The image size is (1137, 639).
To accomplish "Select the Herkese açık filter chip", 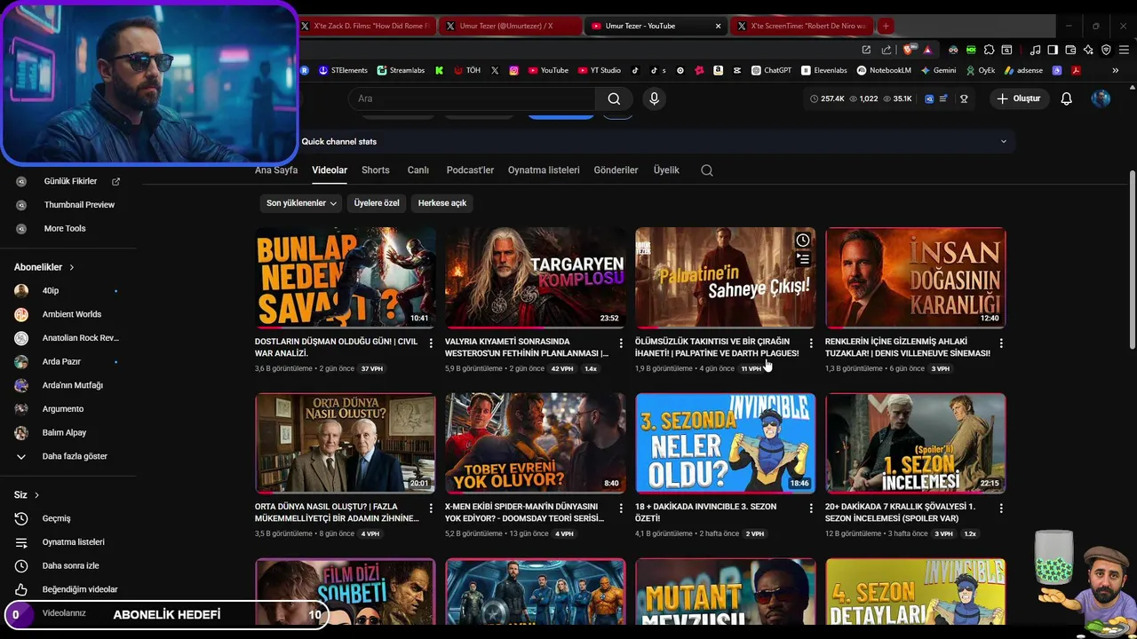I will [442, 203].
